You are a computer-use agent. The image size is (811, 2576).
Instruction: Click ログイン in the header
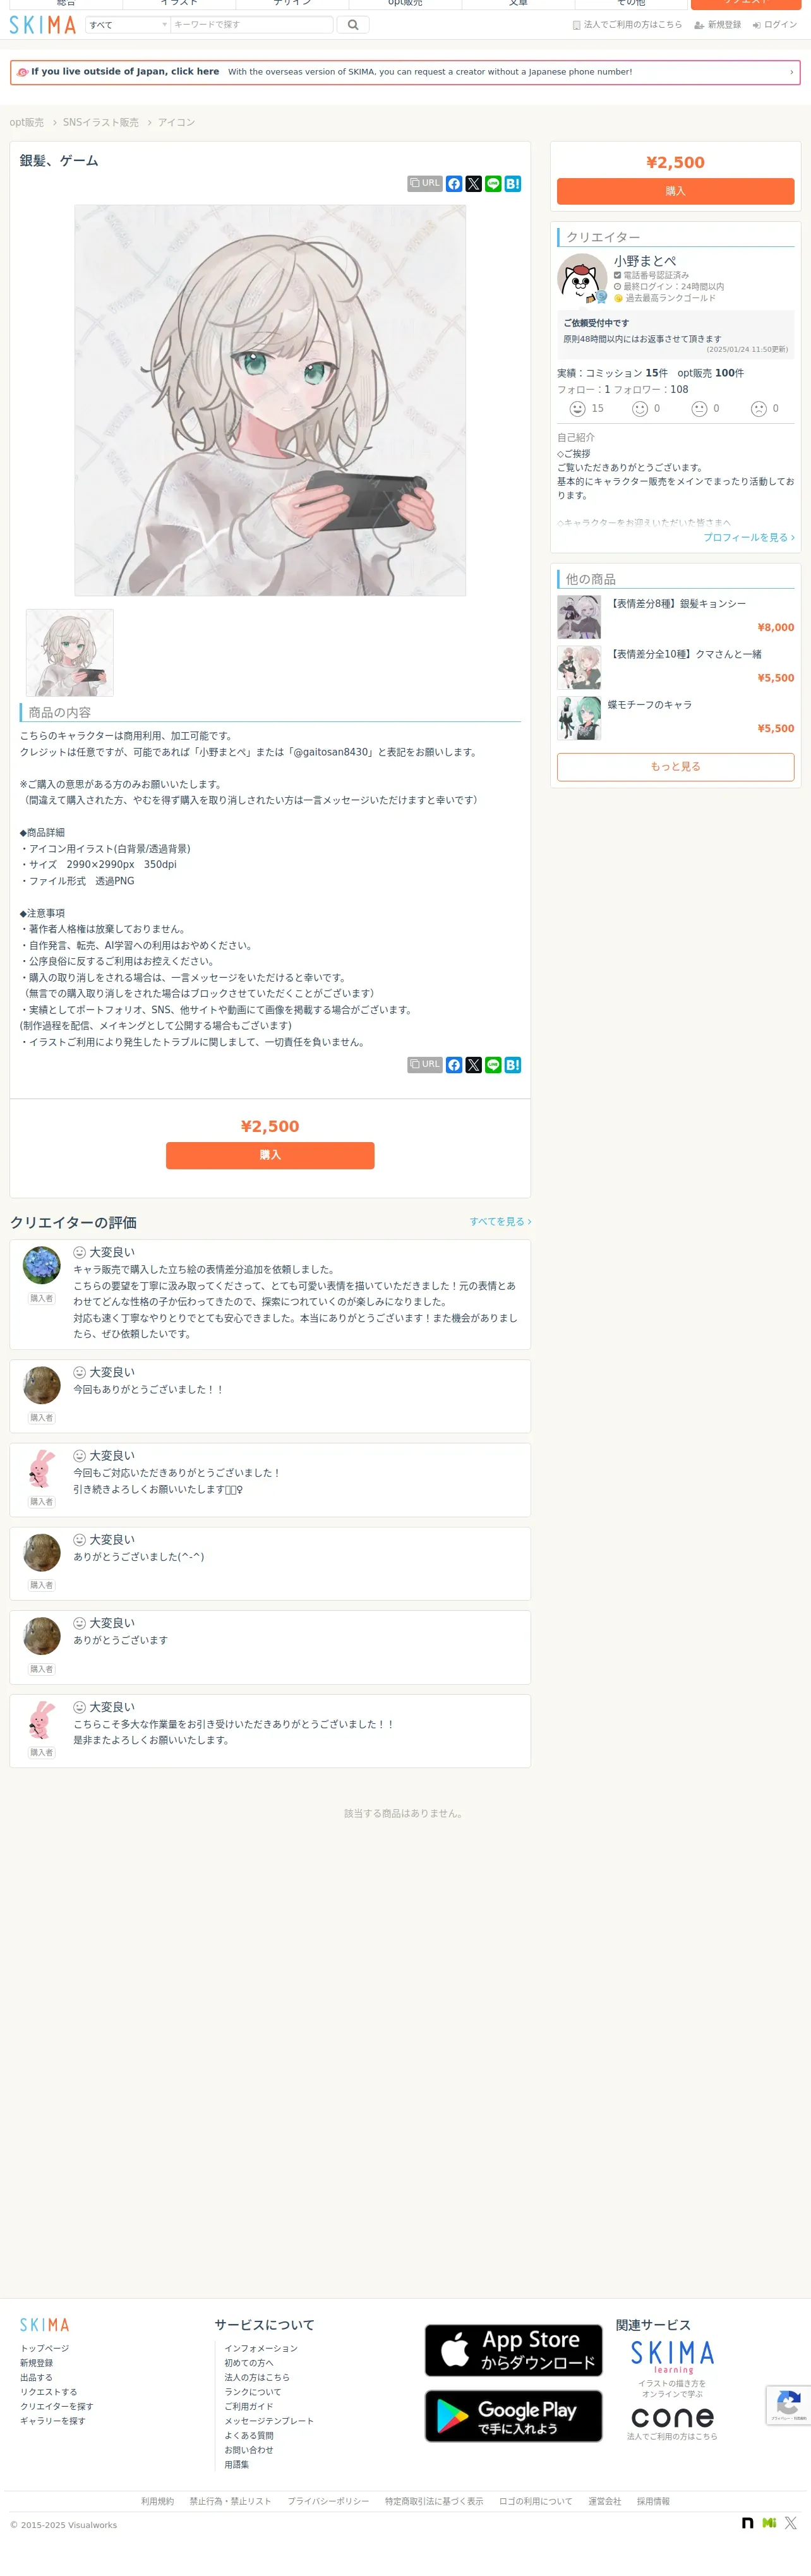point(775,25)
